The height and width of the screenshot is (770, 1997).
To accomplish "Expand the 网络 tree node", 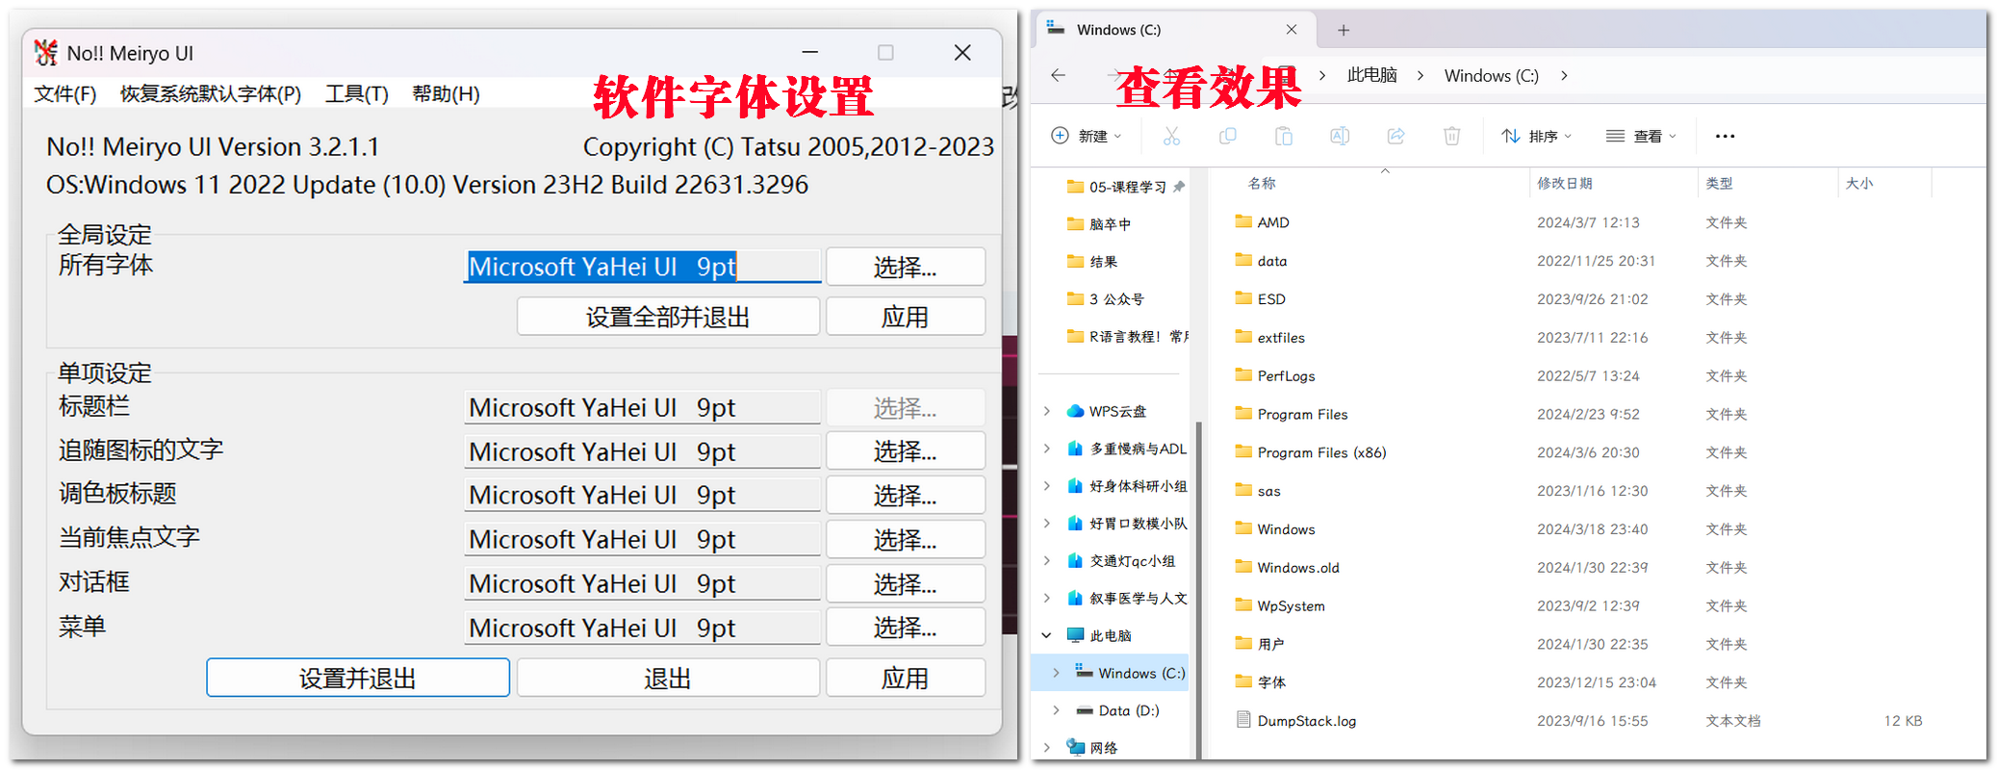I will tap(1047, 747).
